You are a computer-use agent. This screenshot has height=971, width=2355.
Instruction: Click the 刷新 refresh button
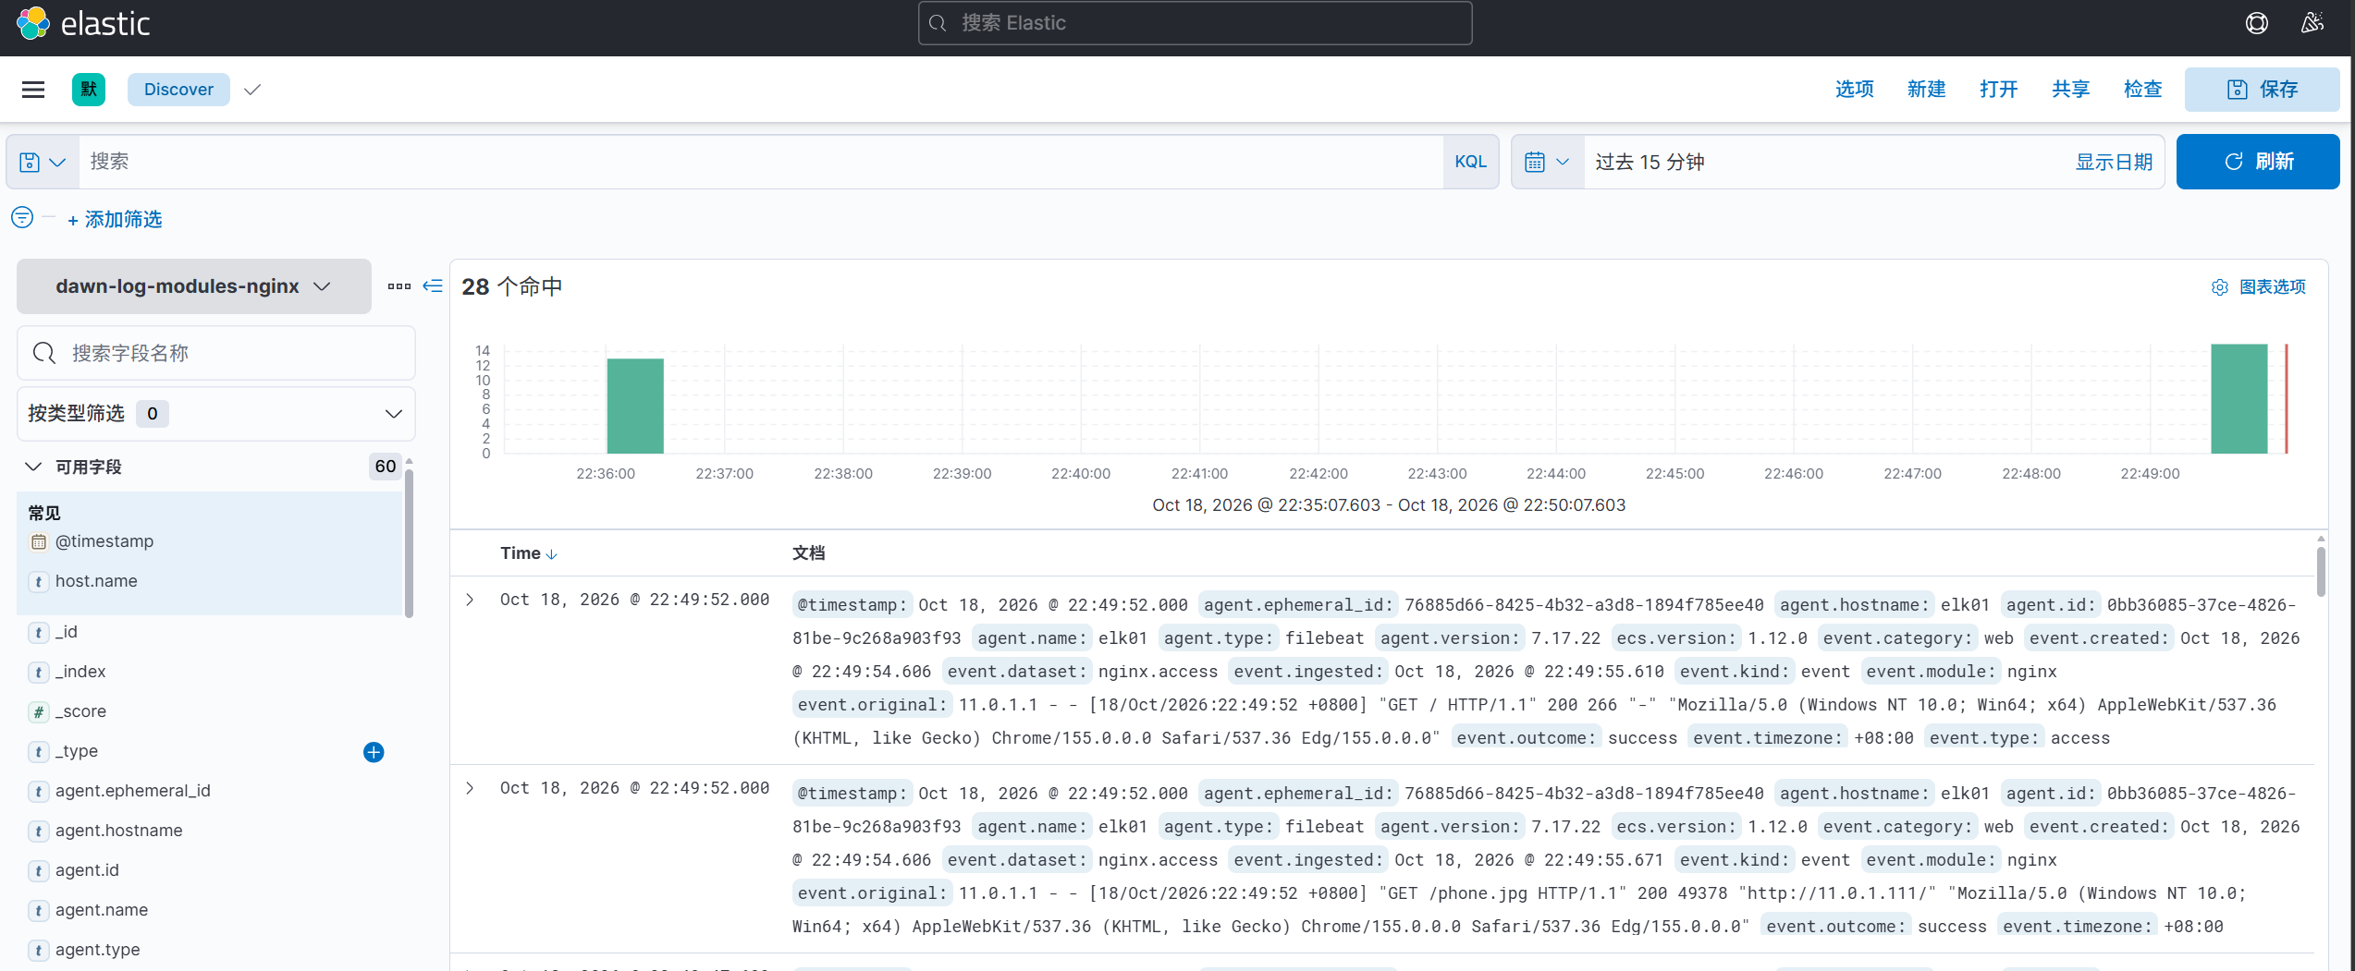[x=2257, y=162]
